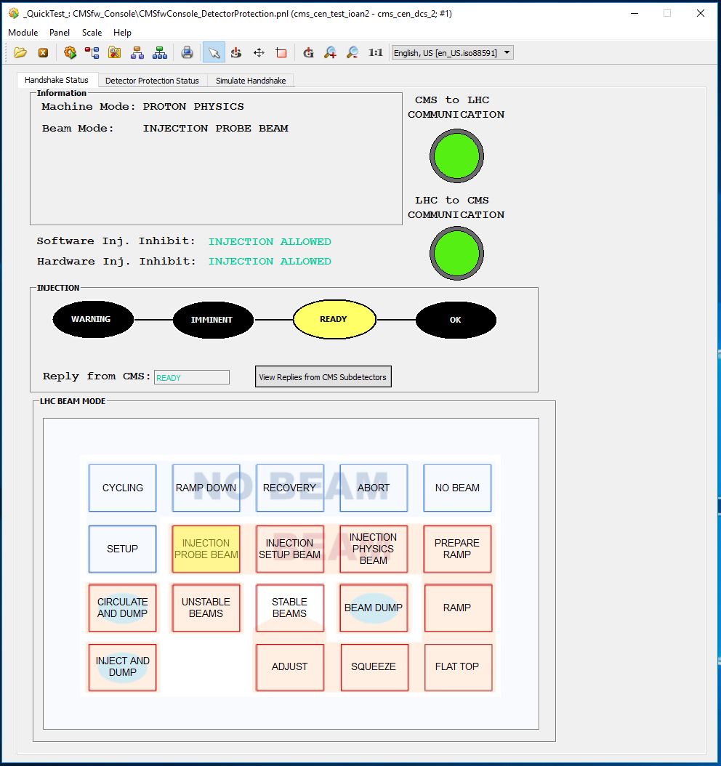The height and width of the screenshot is (766, 721).
Task: Select the arrow pointer tool
Action: click(214, 52)
